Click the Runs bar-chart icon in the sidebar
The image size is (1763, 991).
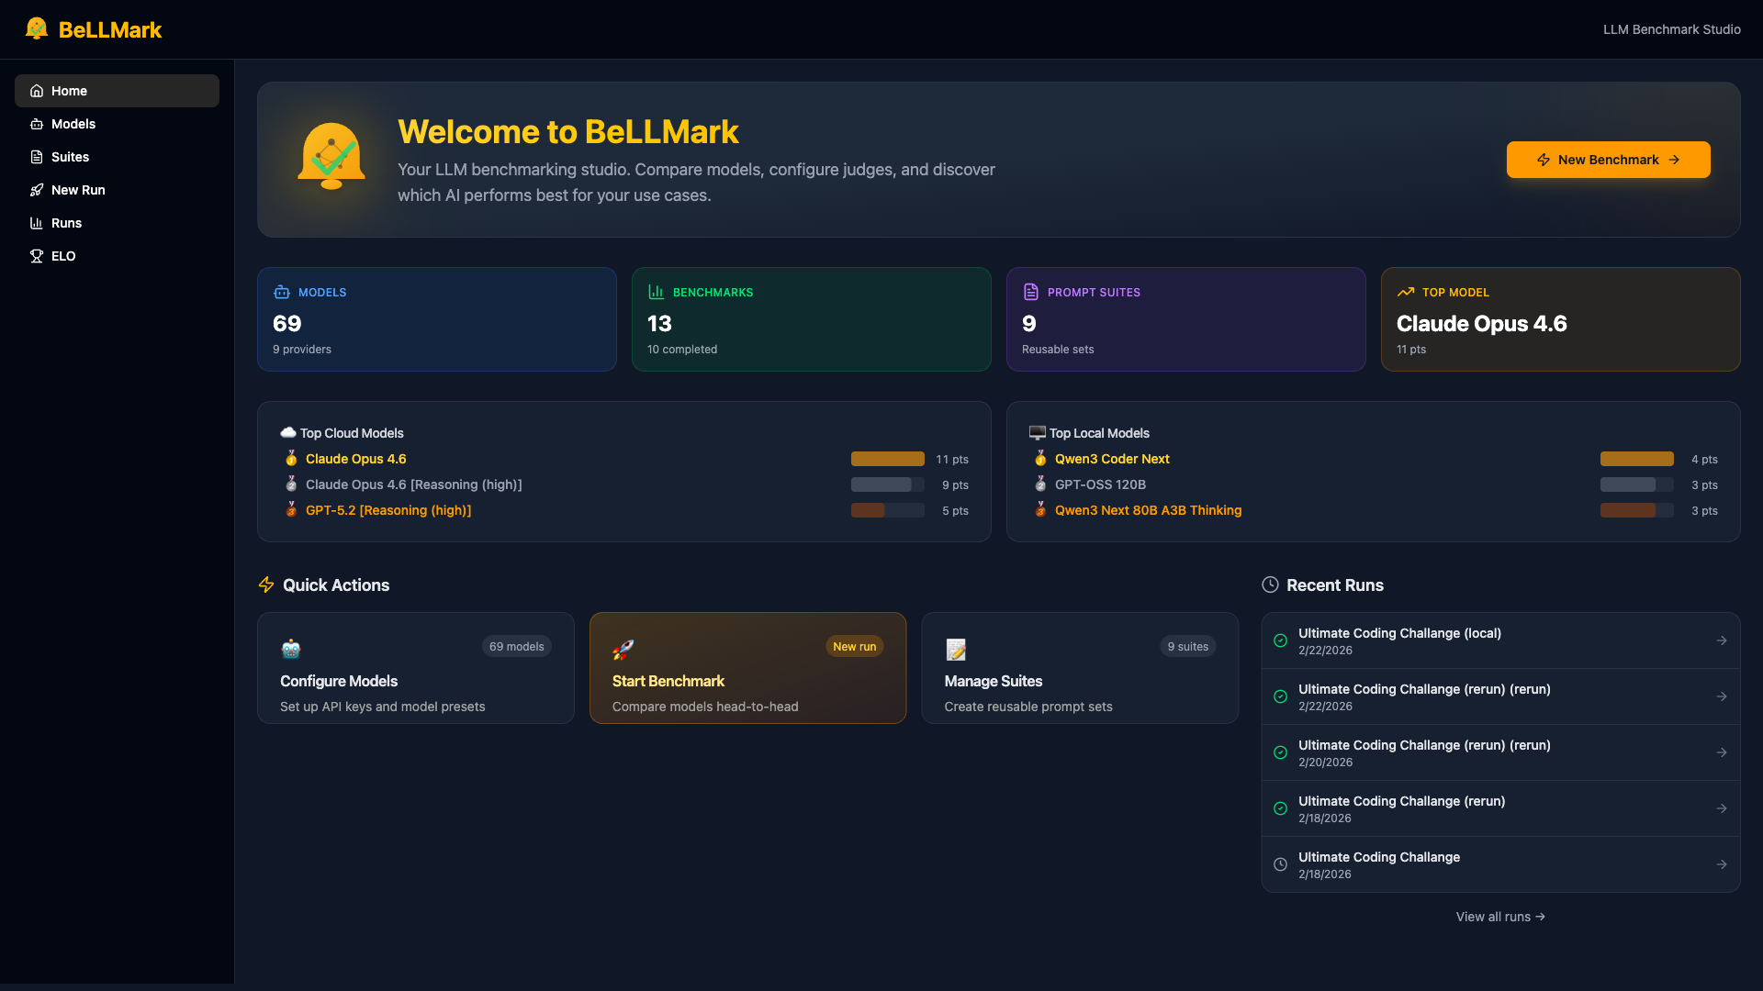pos(36,223)
